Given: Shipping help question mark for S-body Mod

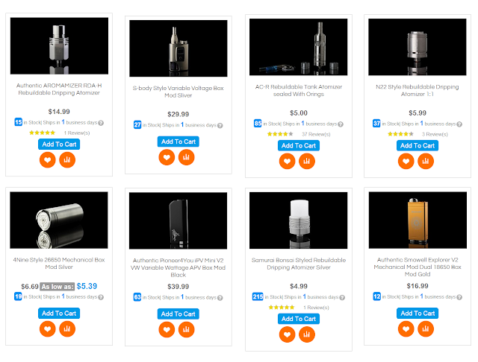Looking at the screenshot, I should pyautogui.click(x=220, y=126).
